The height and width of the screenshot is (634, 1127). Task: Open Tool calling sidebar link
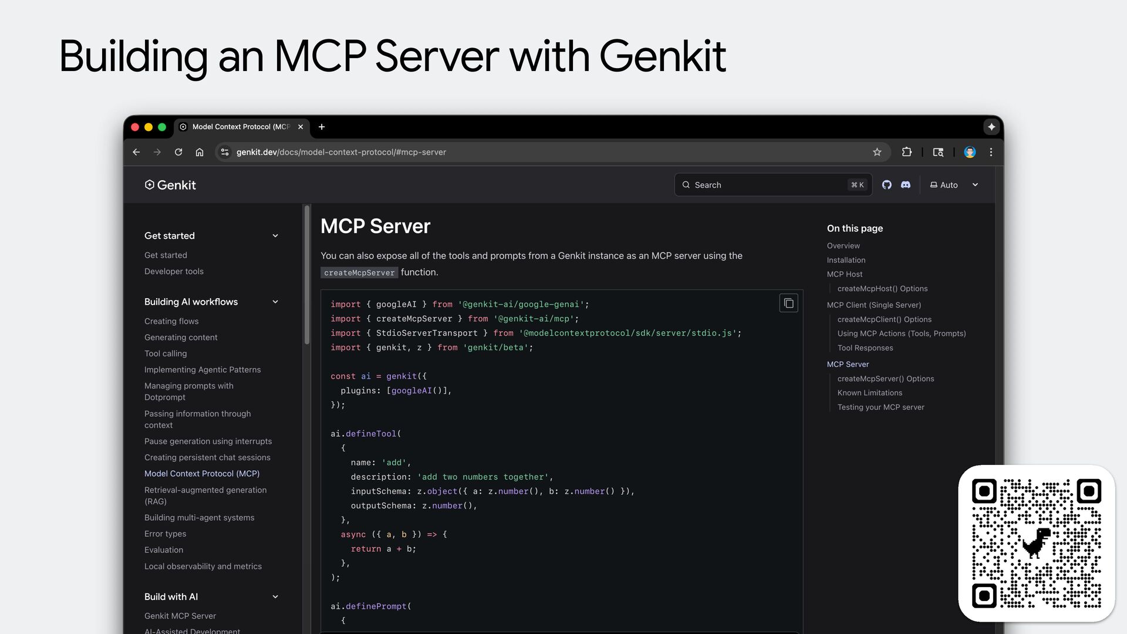[166, 353]
